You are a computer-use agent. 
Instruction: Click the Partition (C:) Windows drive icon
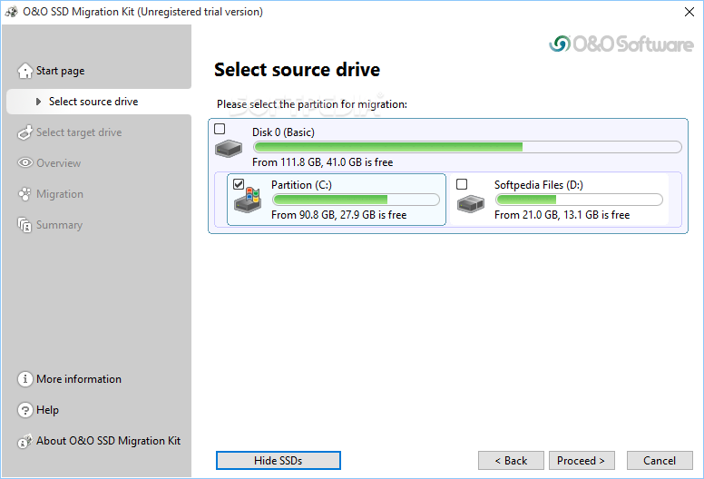pos(248,200)
